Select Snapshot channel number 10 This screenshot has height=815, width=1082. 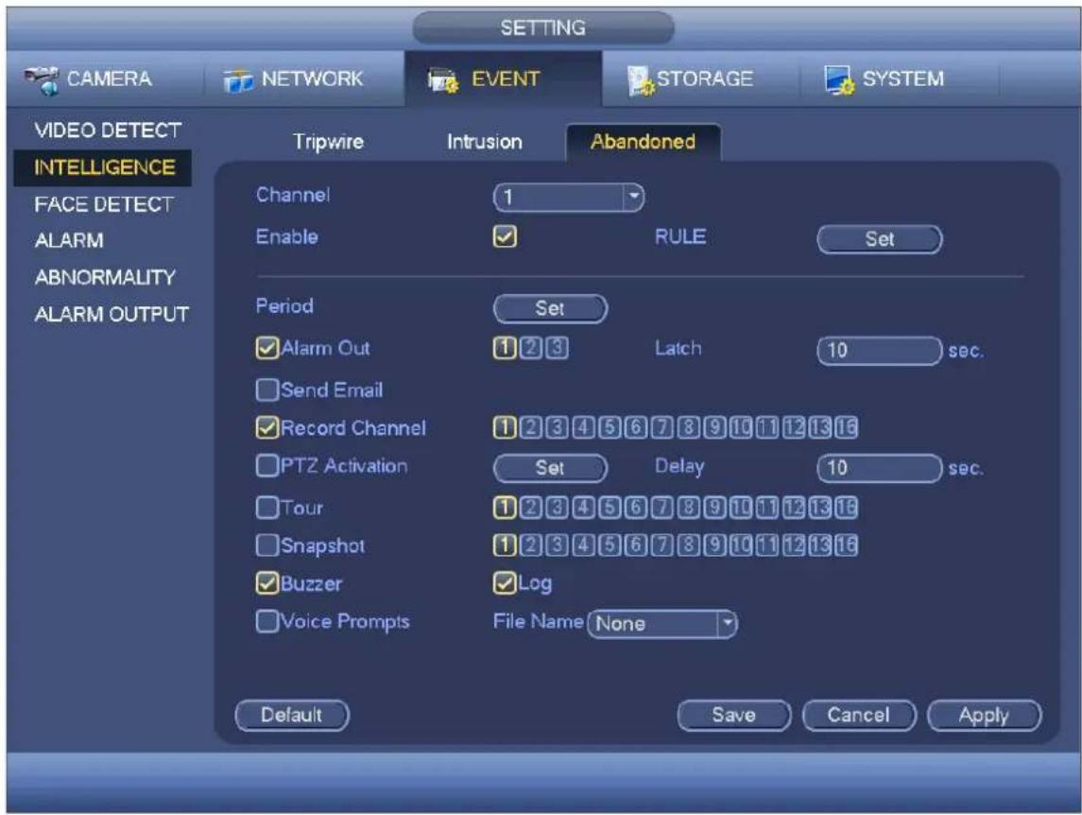click(x=741, y=546)
